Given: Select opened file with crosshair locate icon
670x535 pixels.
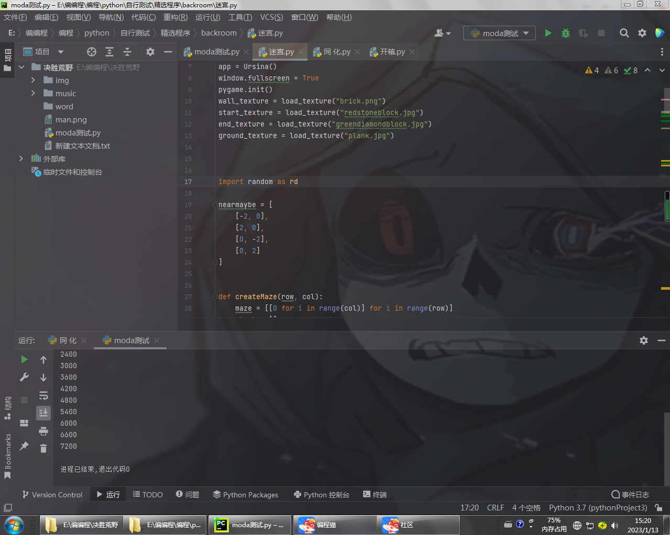Looking at the screenshot, I should tap(92, 52).
